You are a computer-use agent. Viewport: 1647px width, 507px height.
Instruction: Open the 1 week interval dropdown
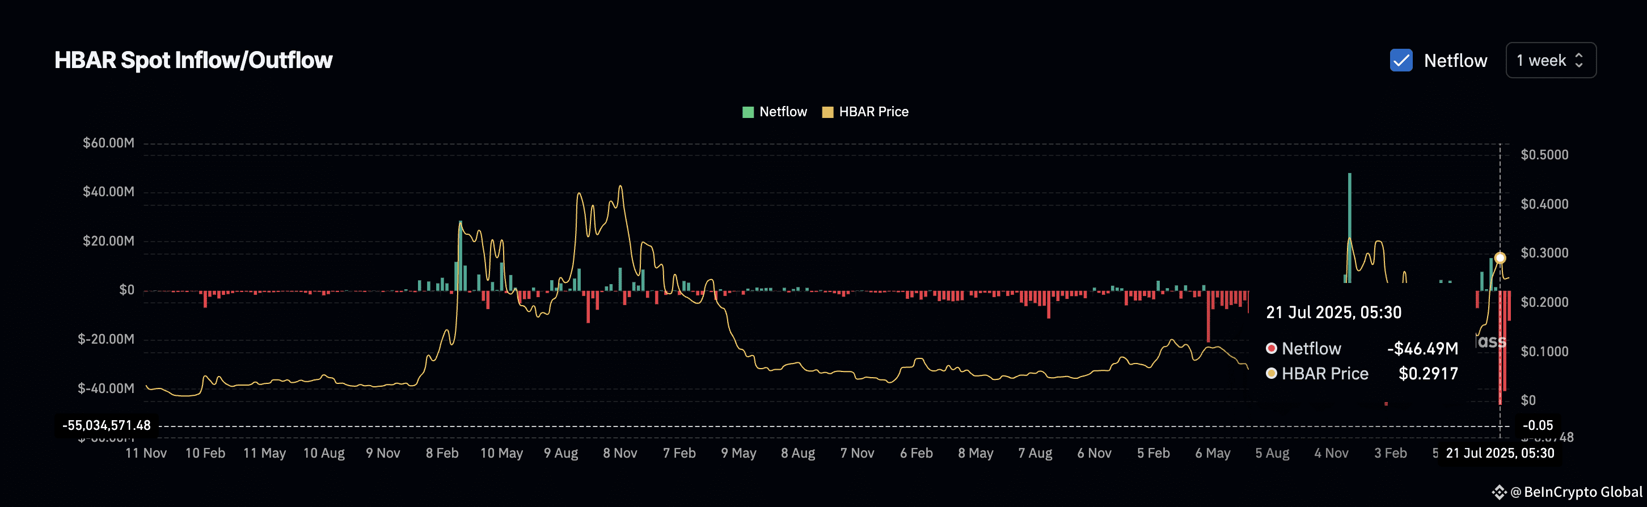tap(1551, 60)
